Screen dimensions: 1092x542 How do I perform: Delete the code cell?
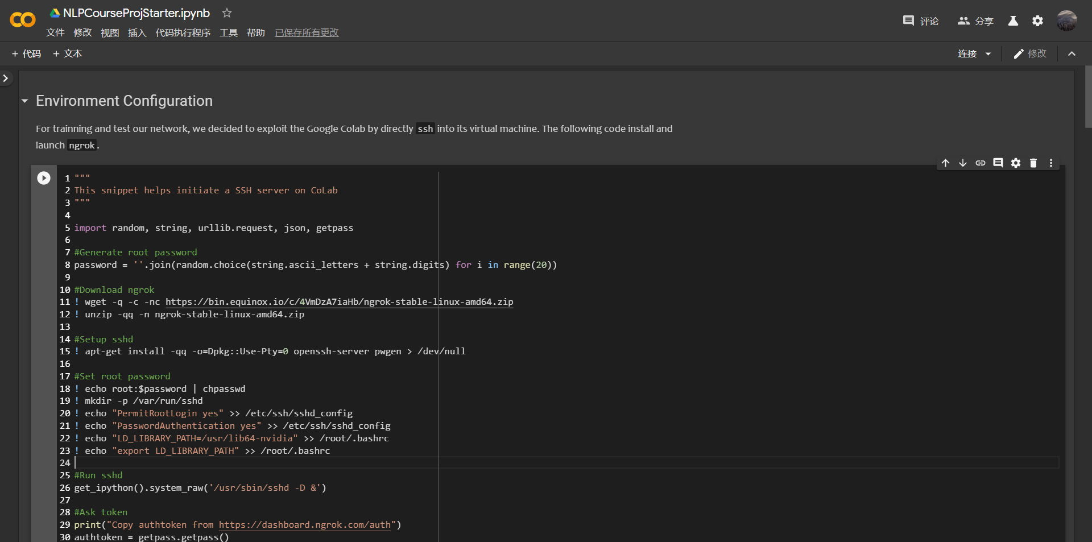(1034, 163)
